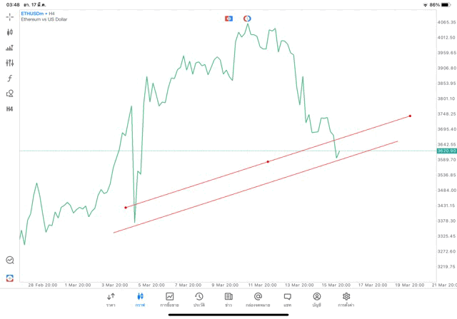Open การตั้งค่า (Settings) gear tab
457x319 pixels.
point(346,300)
